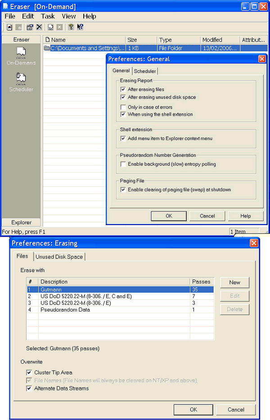Close the Preferences: Erasing dialog

pyautogui.click(x=254, y=243)
